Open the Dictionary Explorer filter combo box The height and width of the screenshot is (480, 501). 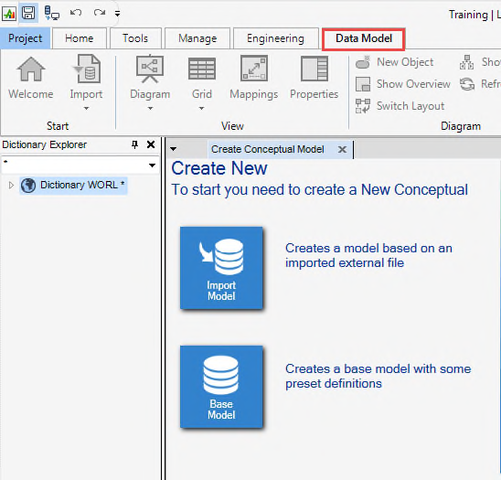click(80, 165)
